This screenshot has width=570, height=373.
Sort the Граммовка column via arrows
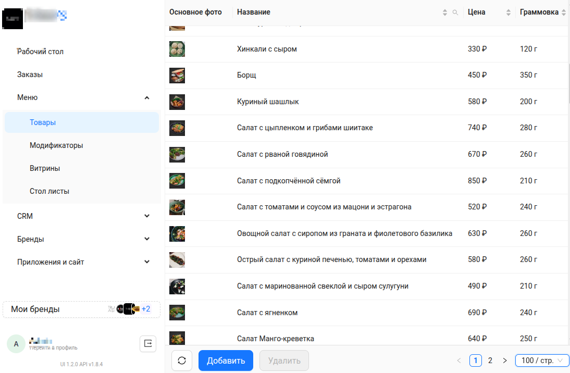coord(564,13)
